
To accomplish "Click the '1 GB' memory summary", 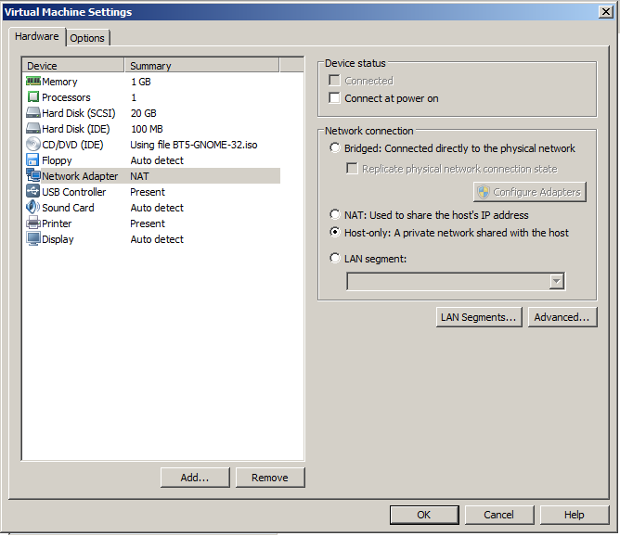I will pos(141,82).
